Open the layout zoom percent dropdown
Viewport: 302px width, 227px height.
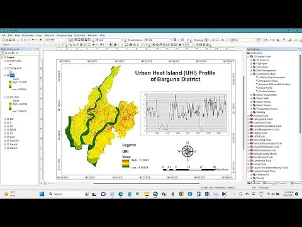click(193, 45)
